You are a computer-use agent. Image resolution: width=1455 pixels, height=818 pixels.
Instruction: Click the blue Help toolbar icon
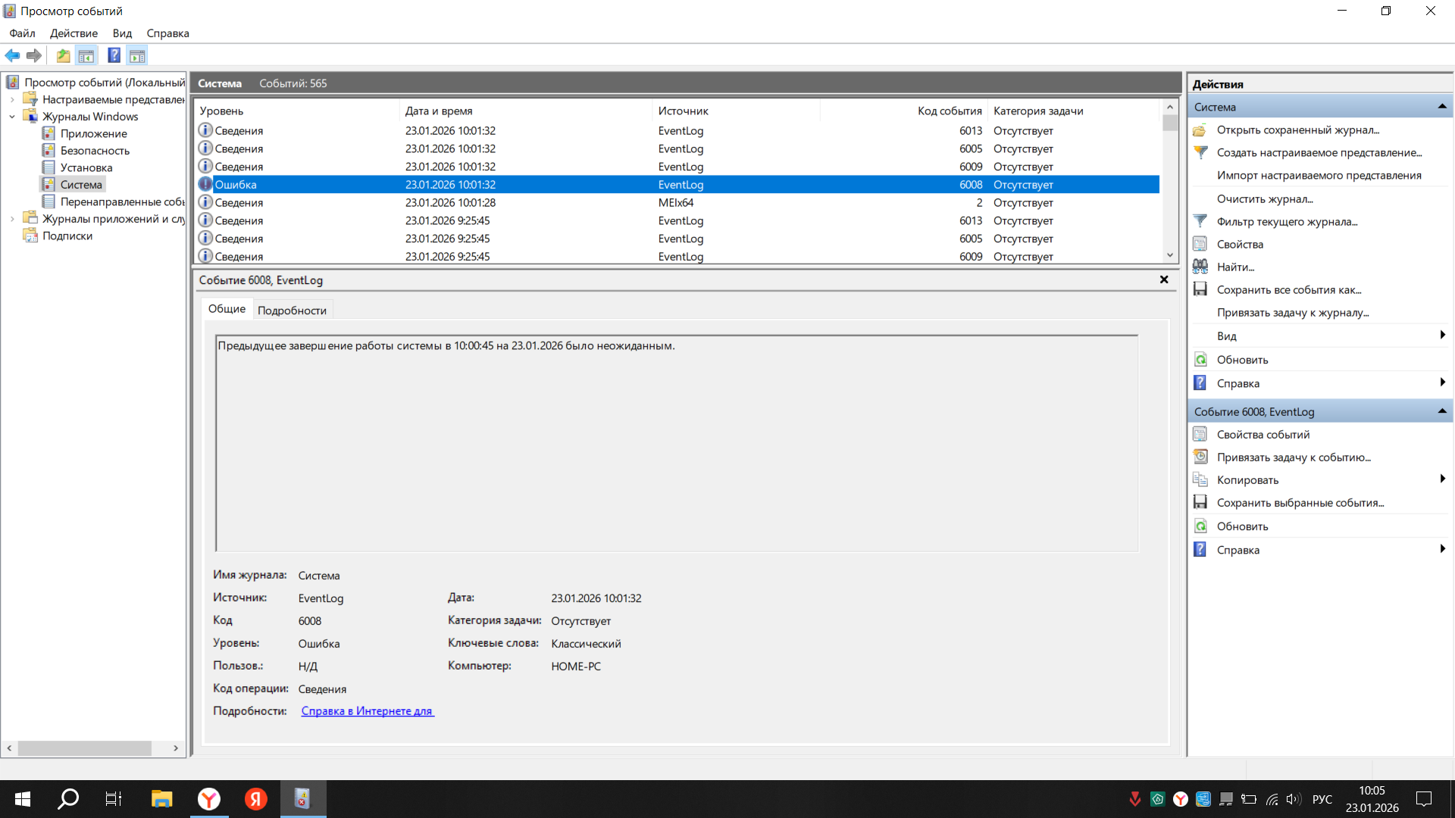click(114, 55)
